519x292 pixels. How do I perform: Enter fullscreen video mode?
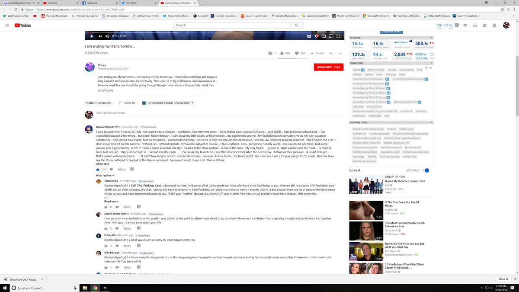338,36
